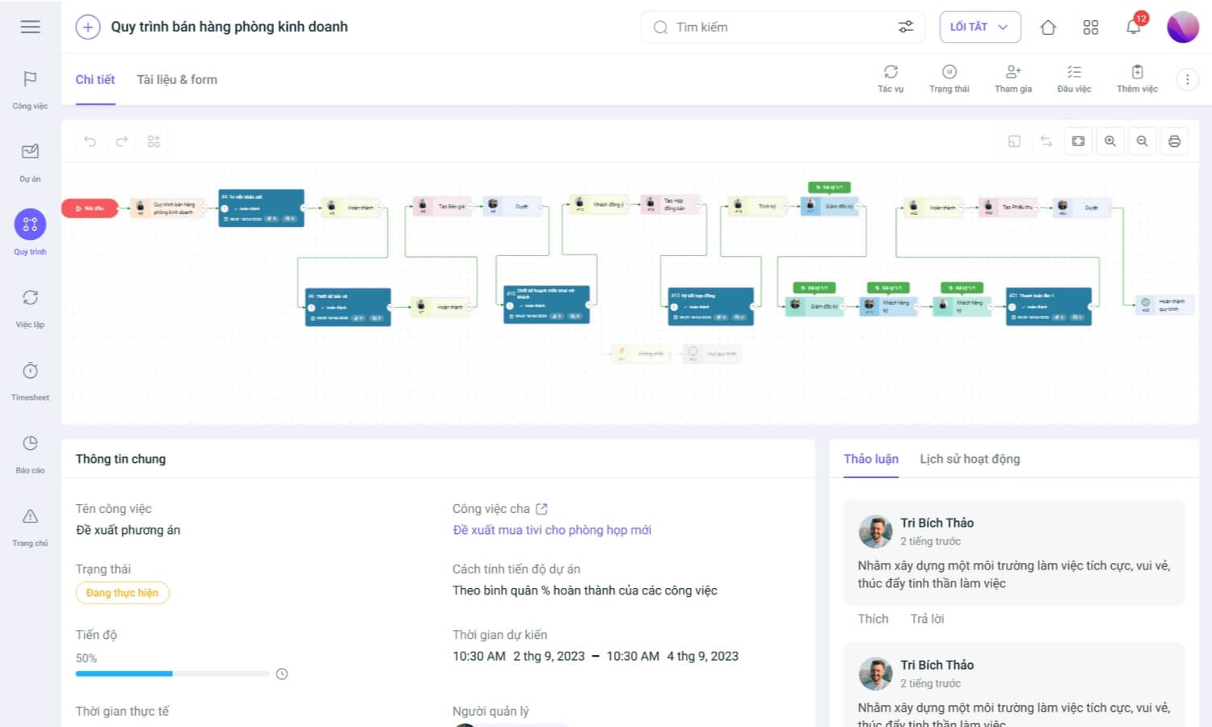This screenshot has height=727, width=1212.
Task: Open the user avatar profile menu
Action: click(x=1182, y=27)
